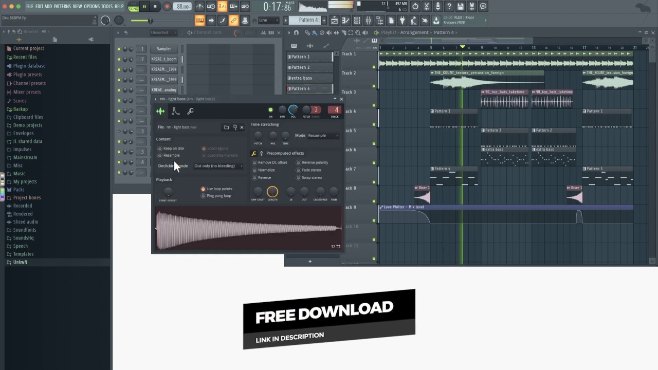Enable Remove DC offset effect
This screenshot has height=370, width=658.
[270, 162]
